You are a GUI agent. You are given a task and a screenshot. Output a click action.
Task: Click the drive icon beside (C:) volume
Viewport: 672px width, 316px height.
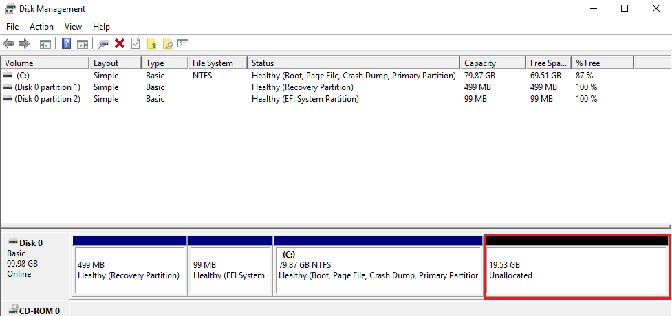click(x=8, y=76)
